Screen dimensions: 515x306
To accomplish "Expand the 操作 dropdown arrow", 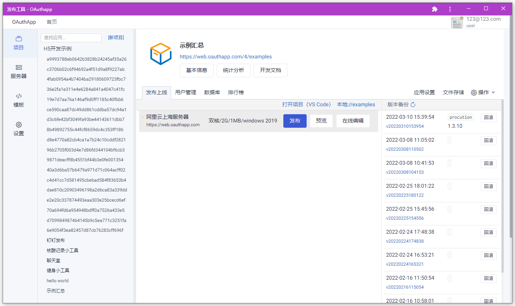I will click(x=493, y=92).
